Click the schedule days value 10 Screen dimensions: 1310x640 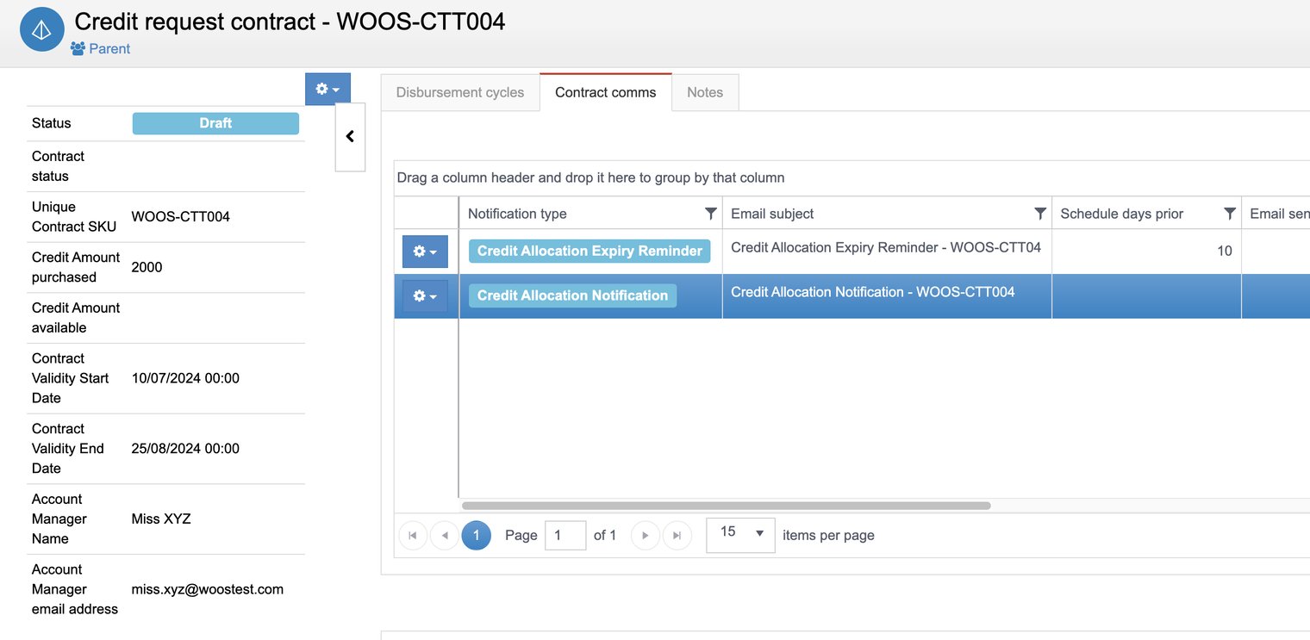1224,251
